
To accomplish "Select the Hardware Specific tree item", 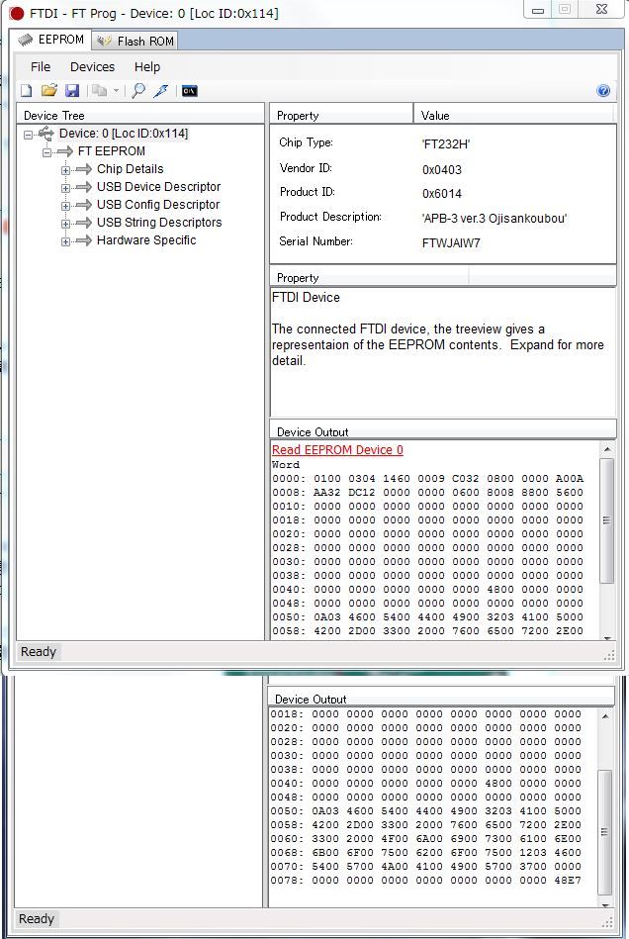I will pos(146,240).
